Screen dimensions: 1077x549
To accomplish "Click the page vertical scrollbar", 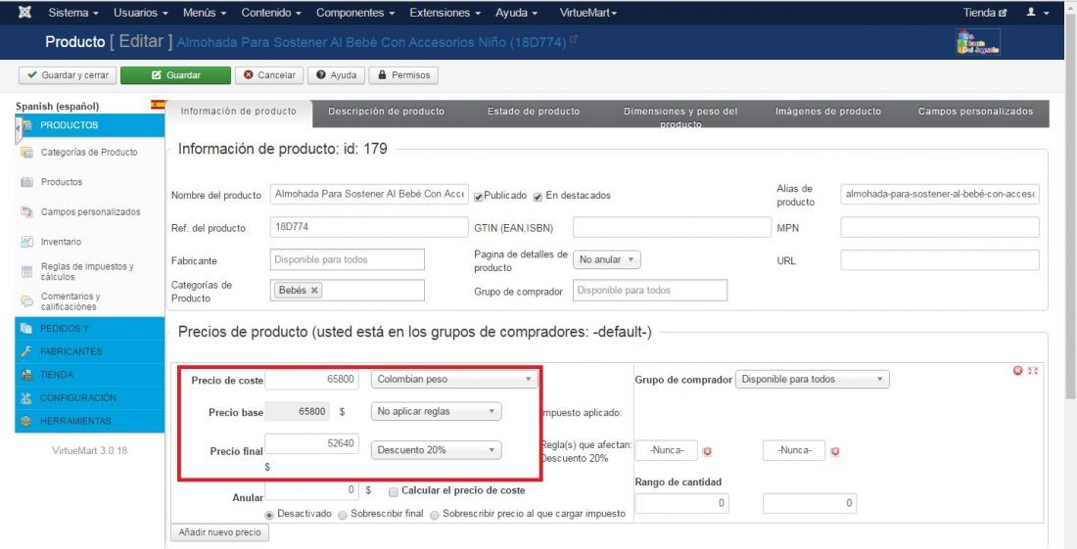I will pyautogui.click(x=1071, y=206).
